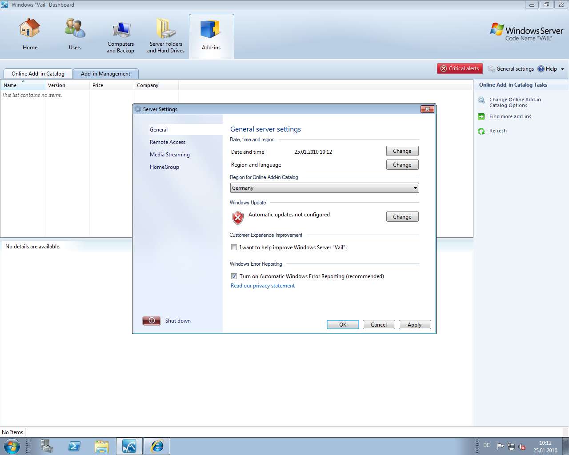Click the taskbar clock
The height and width of the screenshot is (455, 569).
[x=545, y=447]
